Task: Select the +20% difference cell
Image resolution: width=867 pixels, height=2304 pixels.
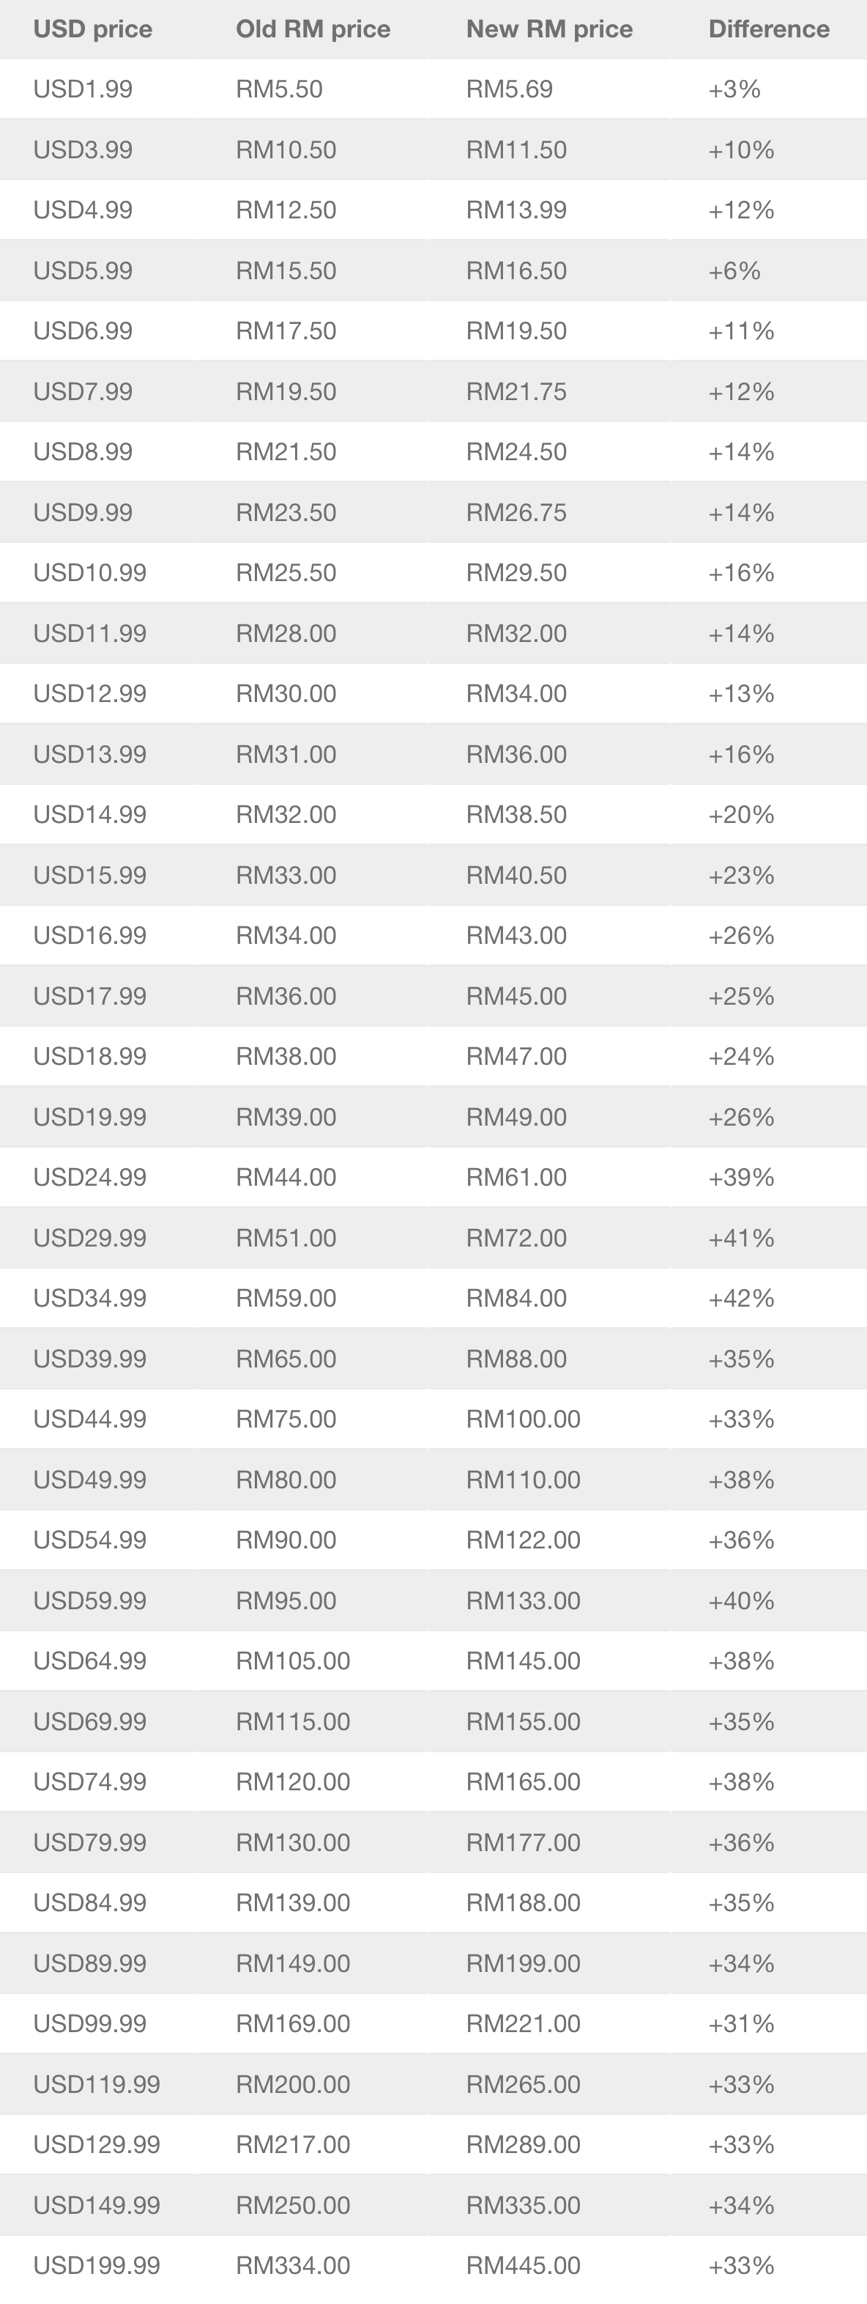Action: pyautogui.click(x=741, y=815)
